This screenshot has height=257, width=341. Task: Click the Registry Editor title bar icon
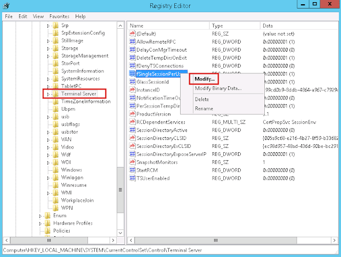point(6,6)
